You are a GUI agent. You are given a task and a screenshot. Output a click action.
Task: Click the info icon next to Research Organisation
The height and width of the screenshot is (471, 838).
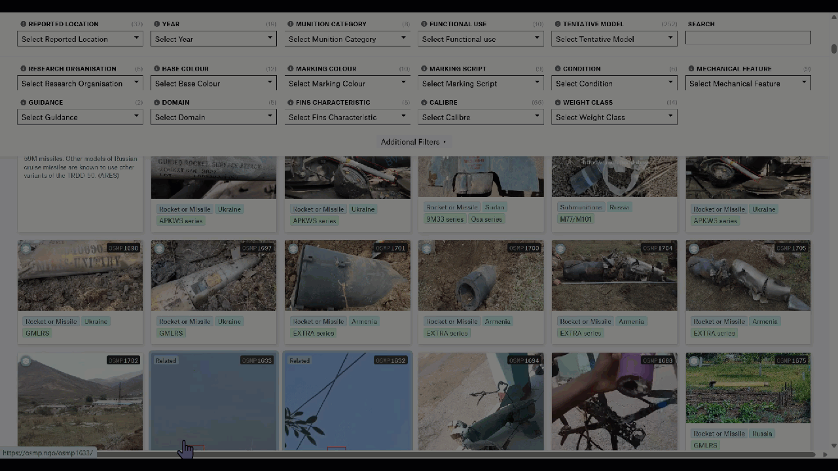coord(23,69)
